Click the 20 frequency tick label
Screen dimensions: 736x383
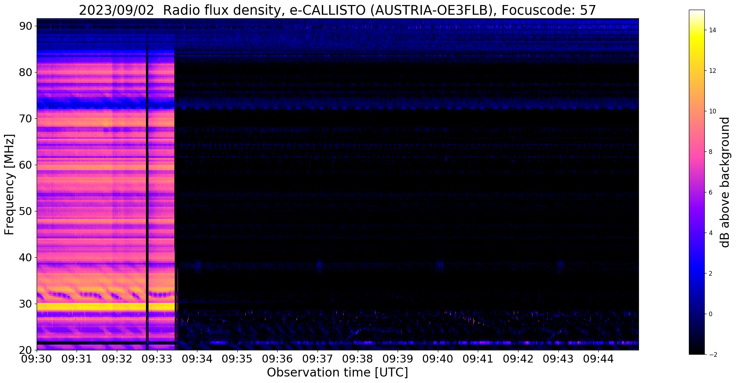click(26, 350)
